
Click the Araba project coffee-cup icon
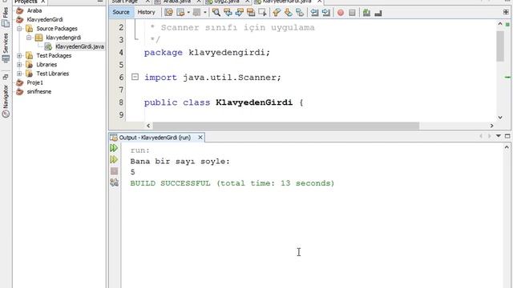tap(19, 10)
